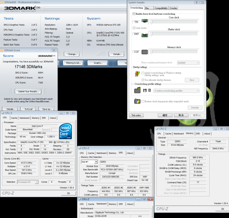The width and height of the screenshot is (229, 218).
Task: Toggle the Link clocks checkbox
Action: pyautogui.click(x=134, y=28)
